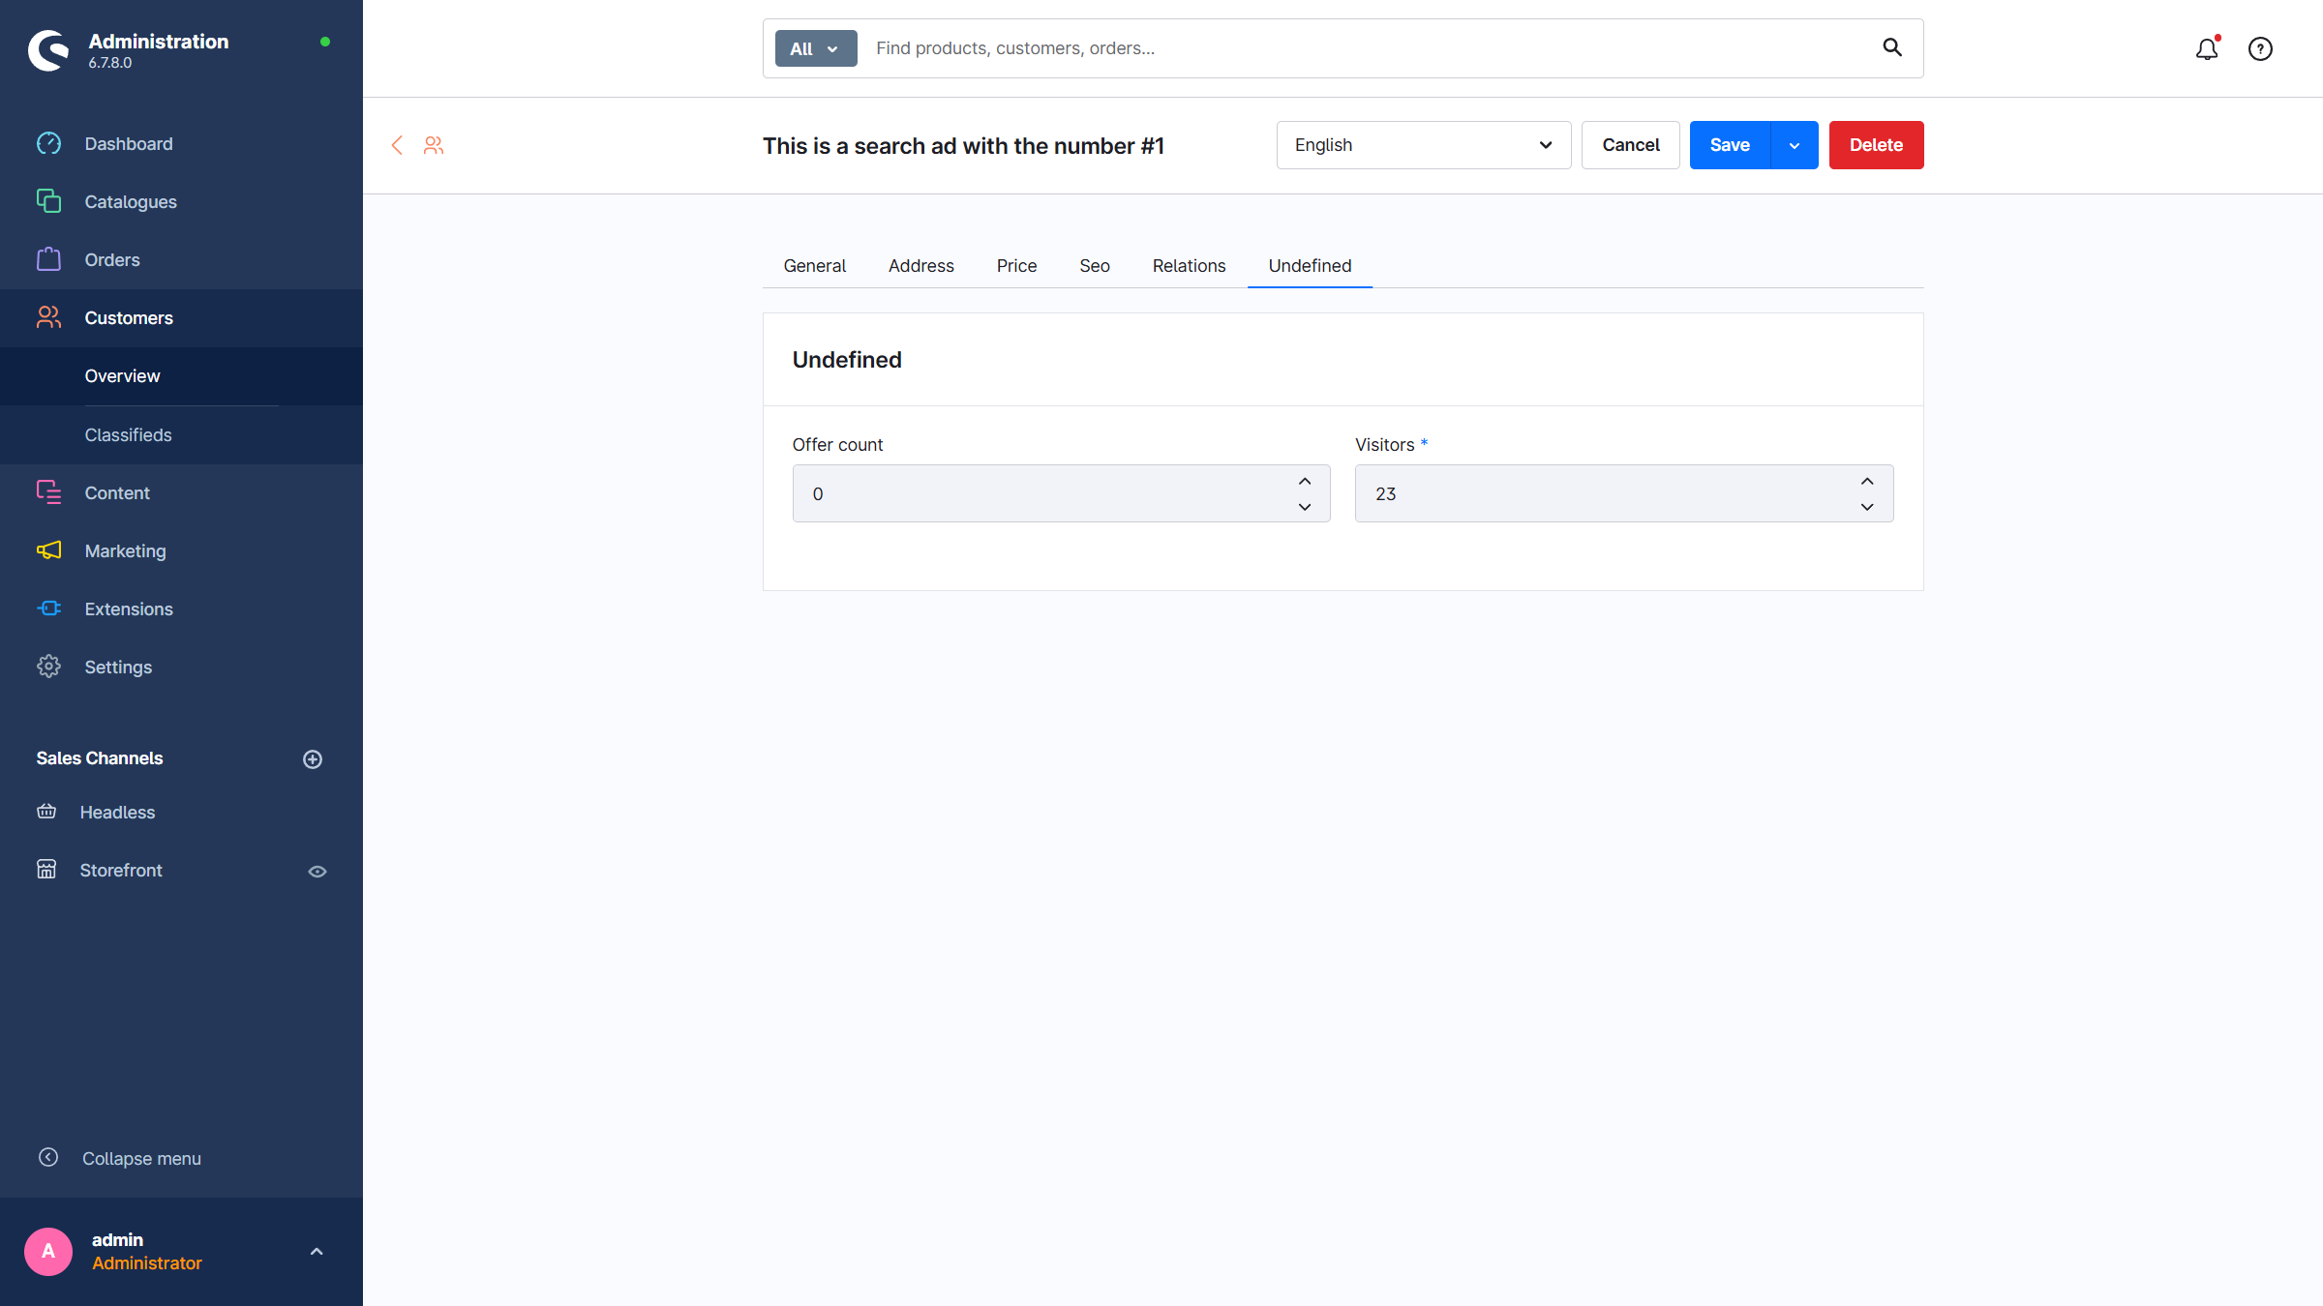Click the back arrow icon

(397, 145)
